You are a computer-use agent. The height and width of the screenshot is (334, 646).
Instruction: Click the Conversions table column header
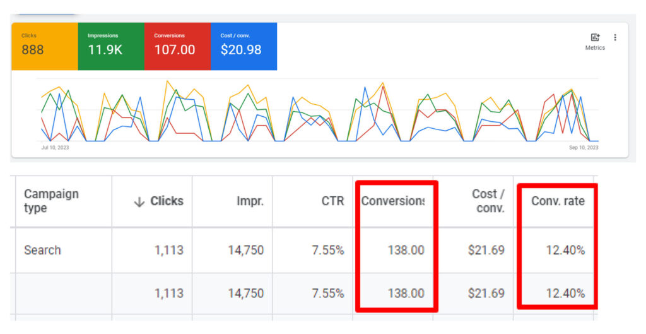[x=392, y=201]
